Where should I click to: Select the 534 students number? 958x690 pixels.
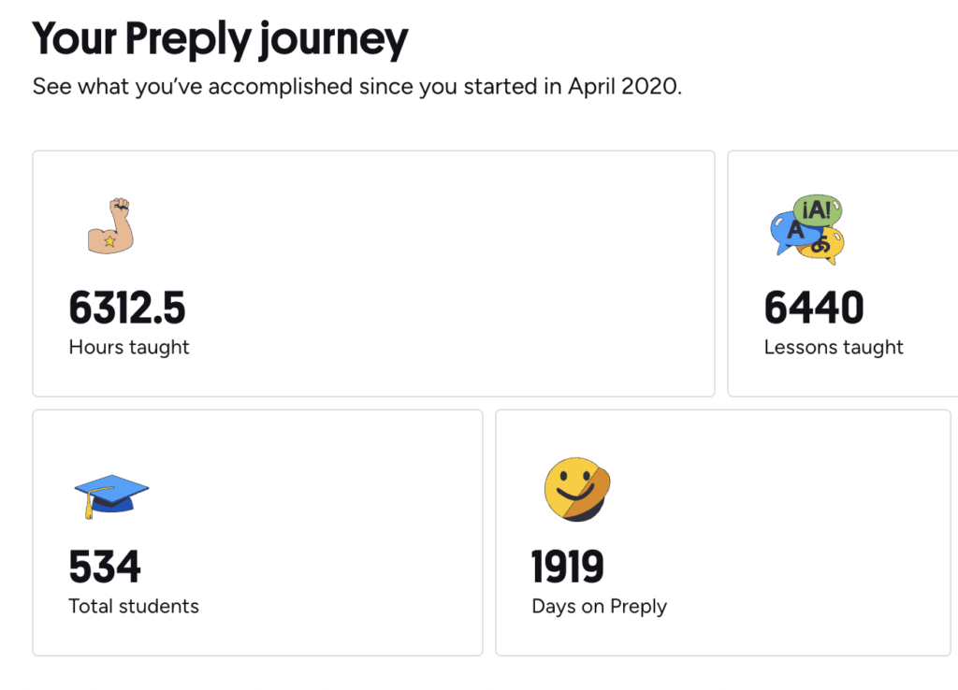(105, 567)
